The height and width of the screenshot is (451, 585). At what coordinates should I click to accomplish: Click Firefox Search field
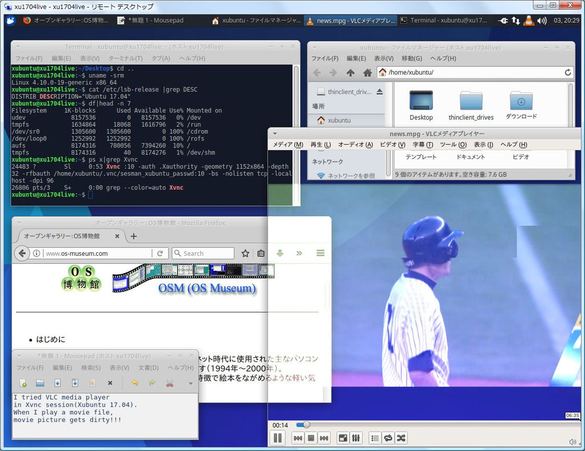203,253
